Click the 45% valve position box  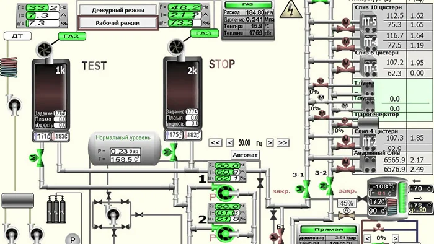coord(346,203)
